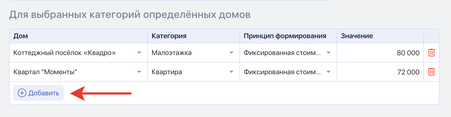
Task: Click the caret beside Квартал "Моменты"
Action: coord(139,72)
